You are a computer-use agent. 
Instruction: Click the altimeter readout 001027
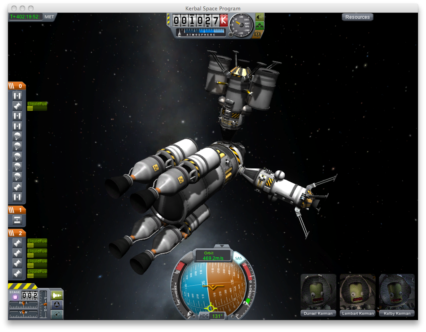coord(200,21)
